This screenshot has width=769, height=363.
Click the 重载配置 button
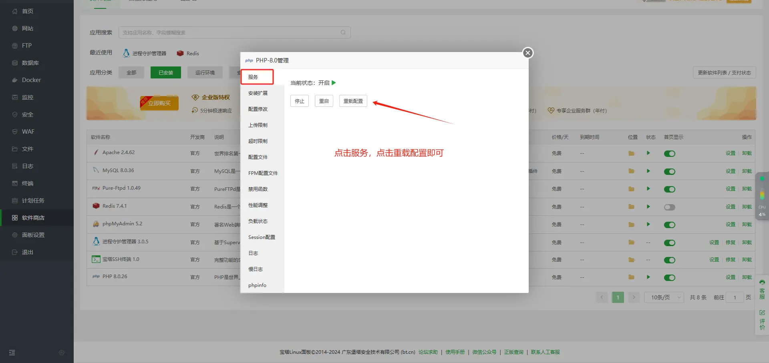coord(353,101)
